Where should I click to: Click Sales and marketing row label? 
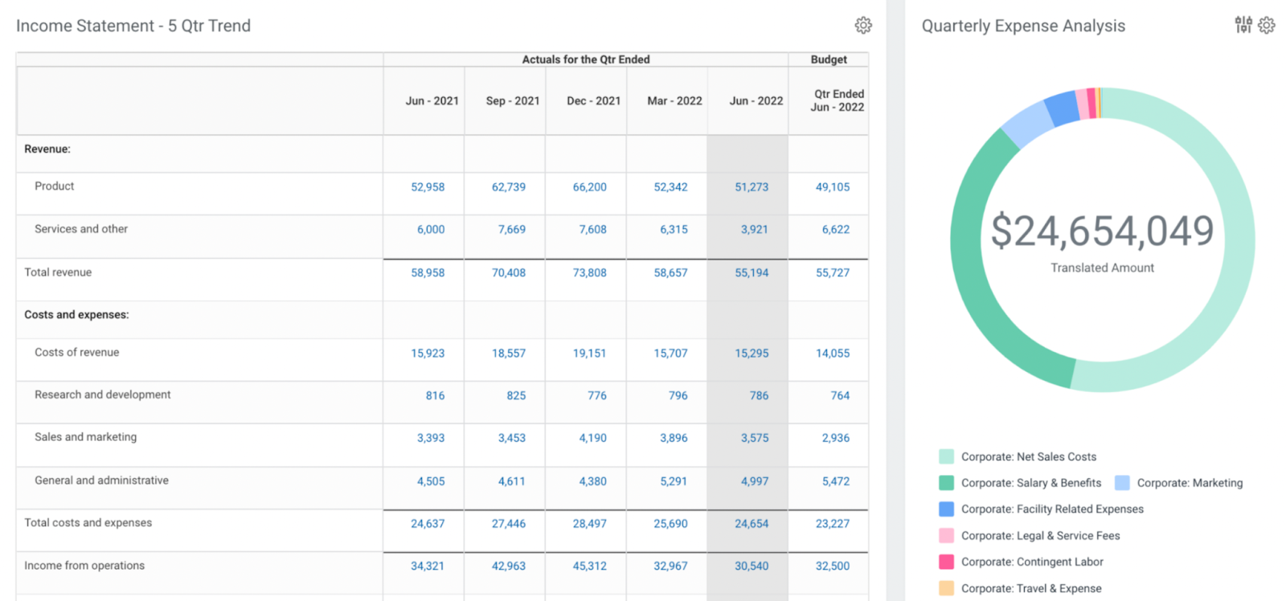86,437
